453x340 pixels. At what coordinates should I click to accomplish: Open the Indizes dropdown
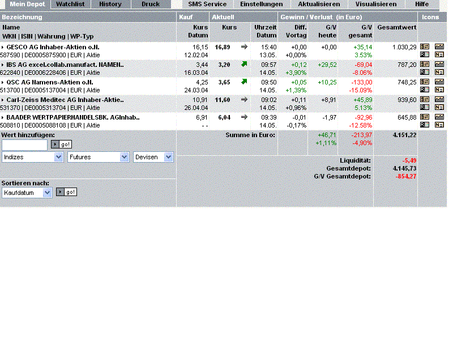coord(32,157)
